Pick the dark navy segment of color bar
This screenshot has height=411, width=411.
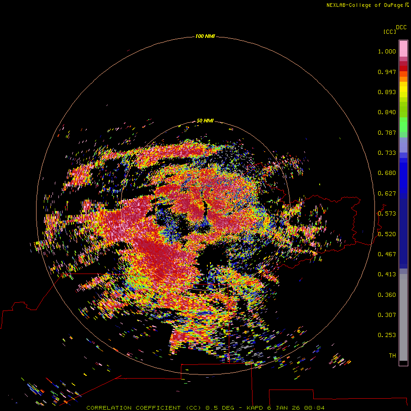point(403,233)
